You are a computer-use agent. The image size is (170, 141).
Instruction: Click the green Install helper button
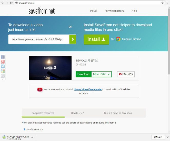(96, 39)
